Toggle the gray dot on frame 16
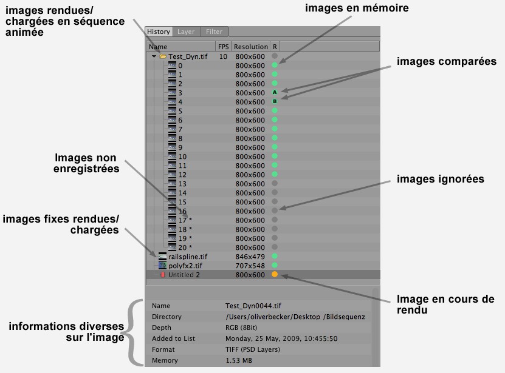Viewport: 505px width, 373px height. [275, 210]
